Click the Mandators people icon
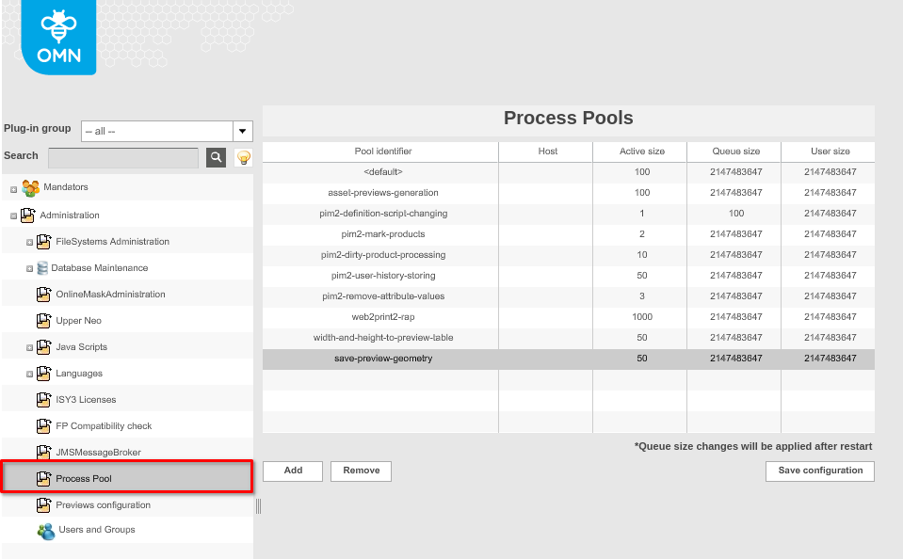 coord(32,187)
